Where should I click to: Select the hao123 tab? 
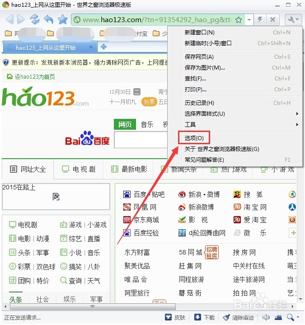[50, 47]
